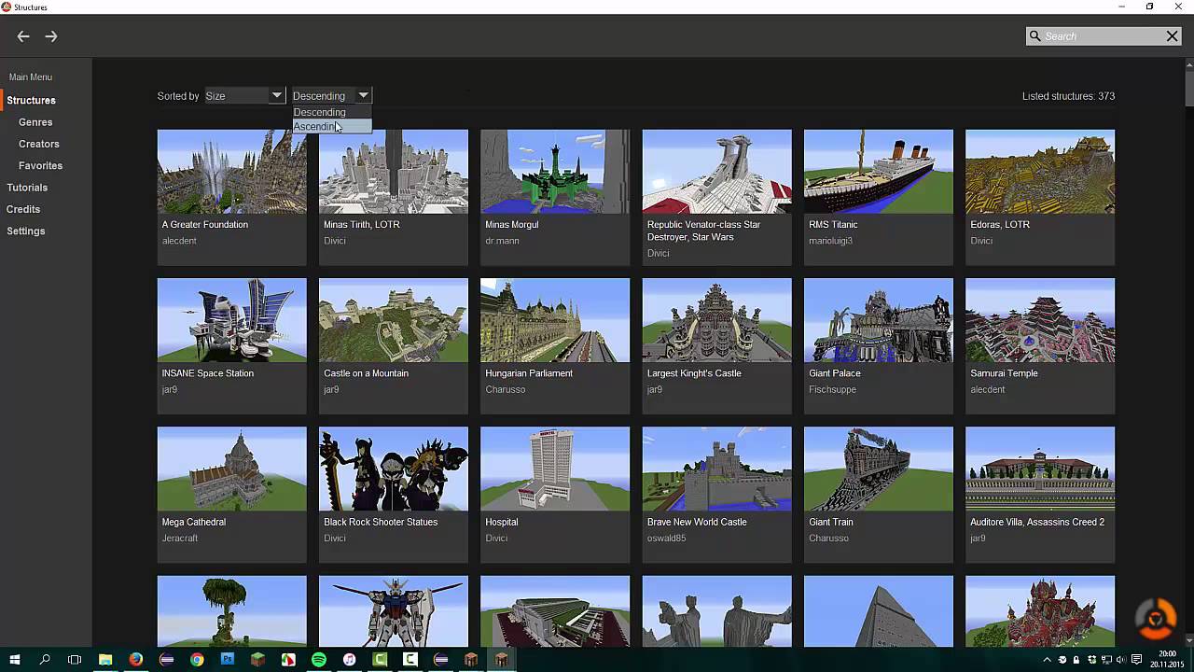Screen dimensions: 1194x672
Task: Open the Creators section
Action: coord(39,144)
